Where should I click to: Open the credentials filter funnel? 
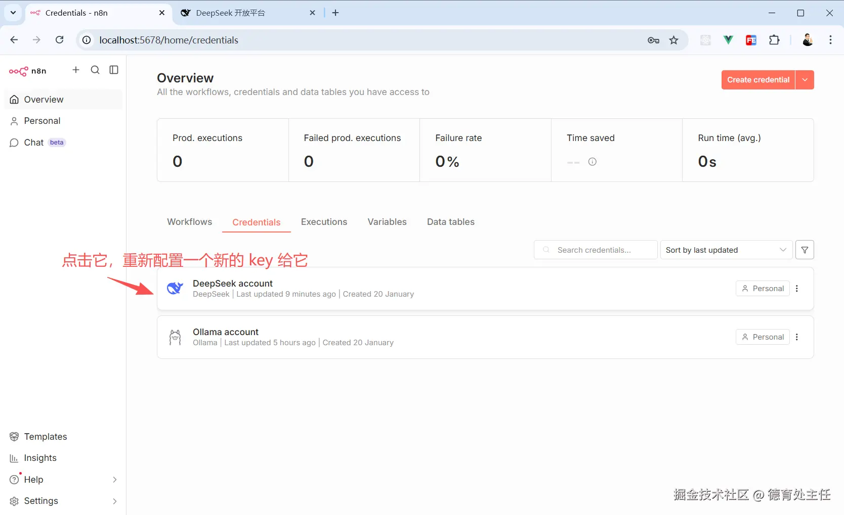(x=805, y=250)
